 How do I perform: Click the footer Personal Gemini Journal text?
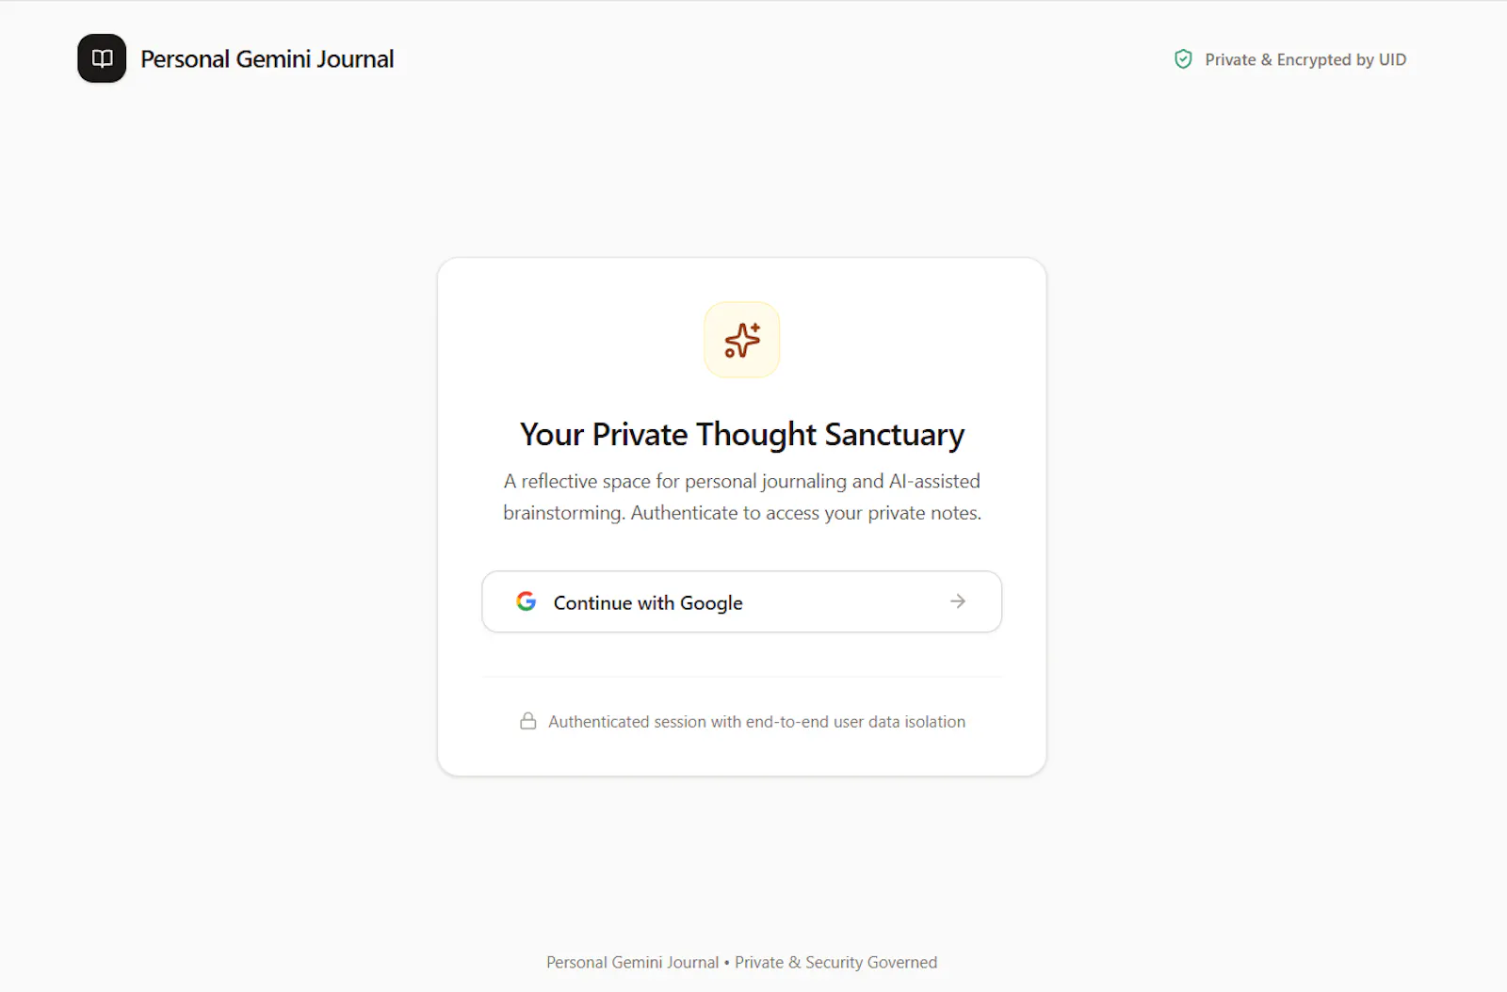(633, 962)
